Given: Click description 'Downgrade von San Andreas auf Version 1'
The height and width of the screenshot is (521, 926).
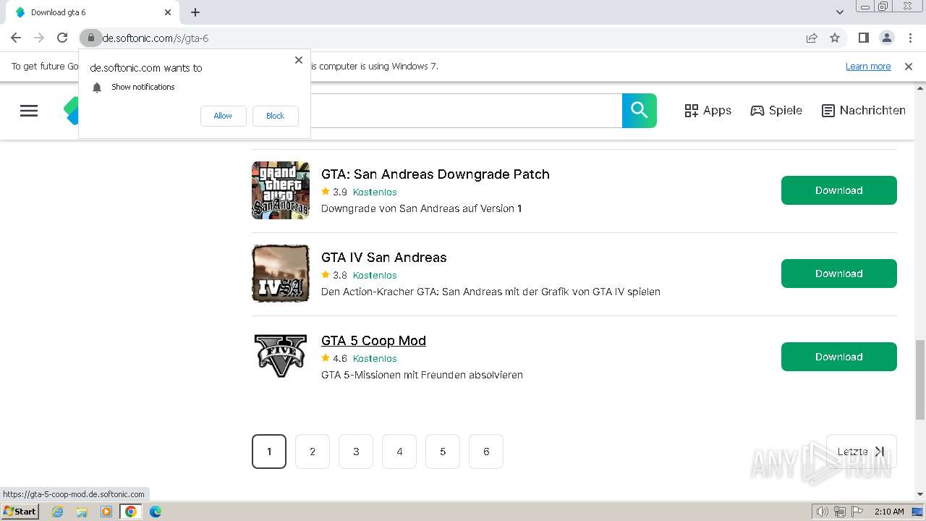Looking at the screenshot, I should click(422, 208).
